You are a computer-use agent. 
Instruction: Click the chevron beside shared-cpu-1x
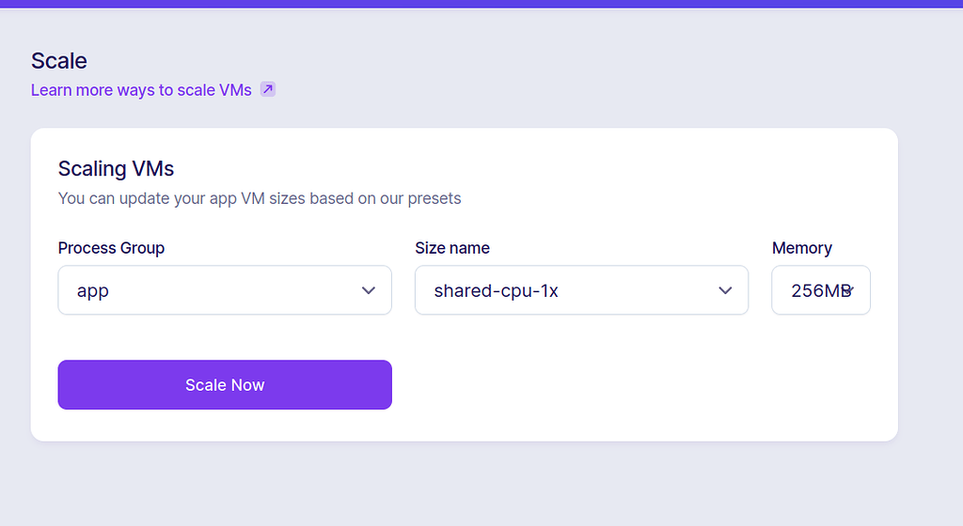click(725, 291)
